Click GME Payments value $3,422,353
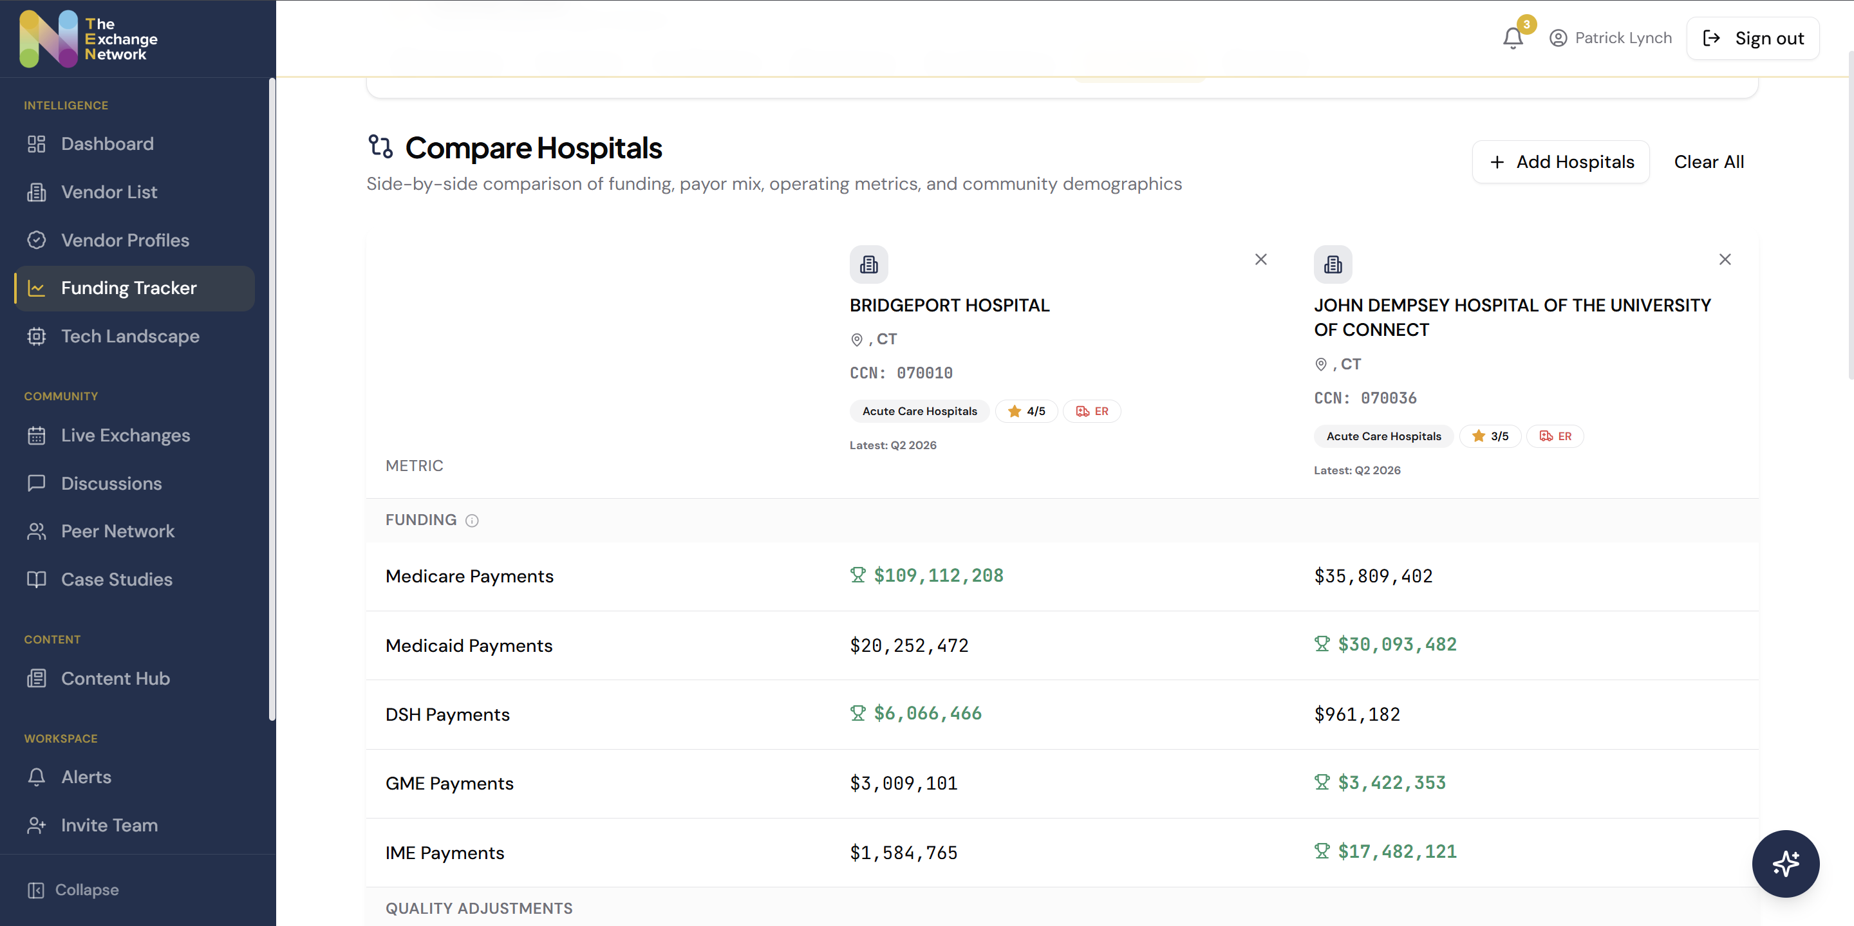1854x926 pixels. coord(1391,782)
